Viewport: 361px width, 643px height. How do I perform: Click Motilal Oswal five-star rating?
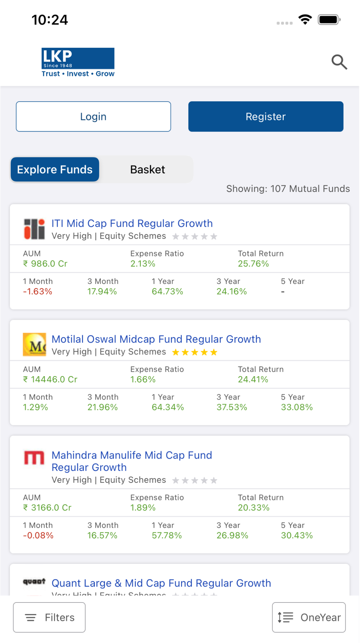pos(195,352)
